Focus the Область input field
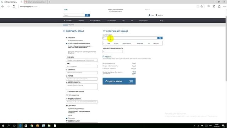 pos(82,73)
